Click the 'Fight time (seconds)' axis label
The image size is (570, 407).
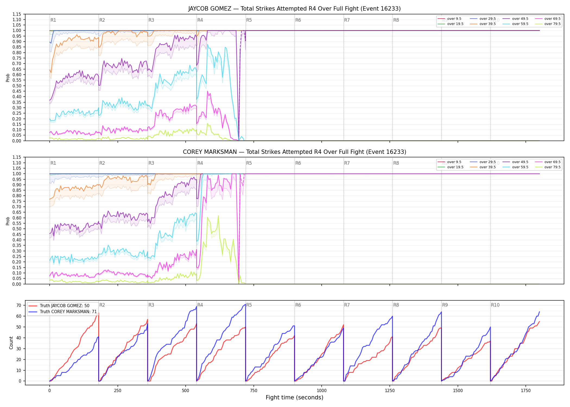[294, 398]
